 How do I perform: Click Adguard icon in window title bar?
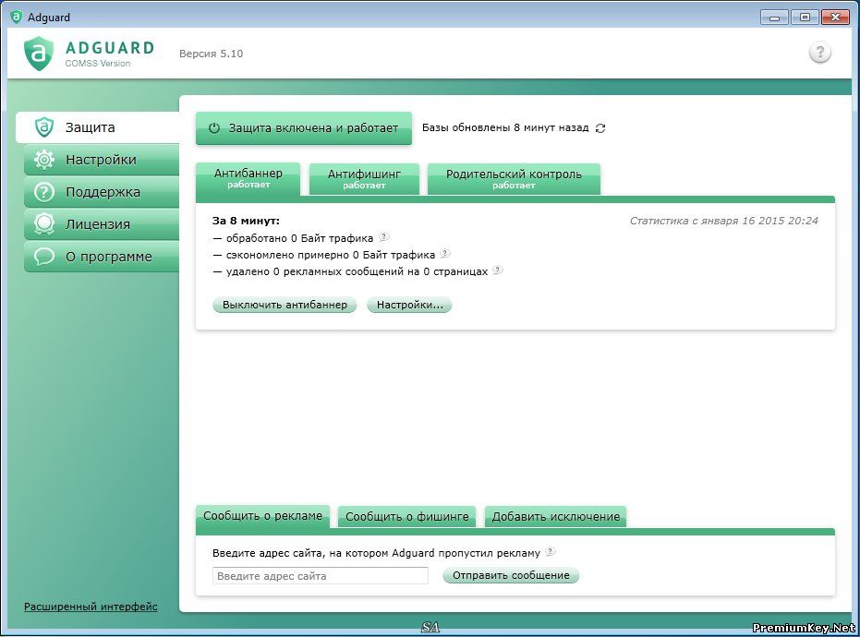click(16, 17)
